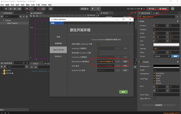The width and height of the screenshot is (181, 114).
Task: Select the move transform tool
Action: [6, 9]
